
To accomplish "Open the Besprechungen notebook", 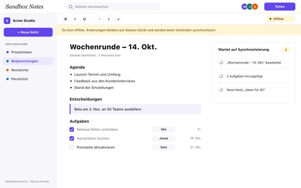I will coord(28,61).
